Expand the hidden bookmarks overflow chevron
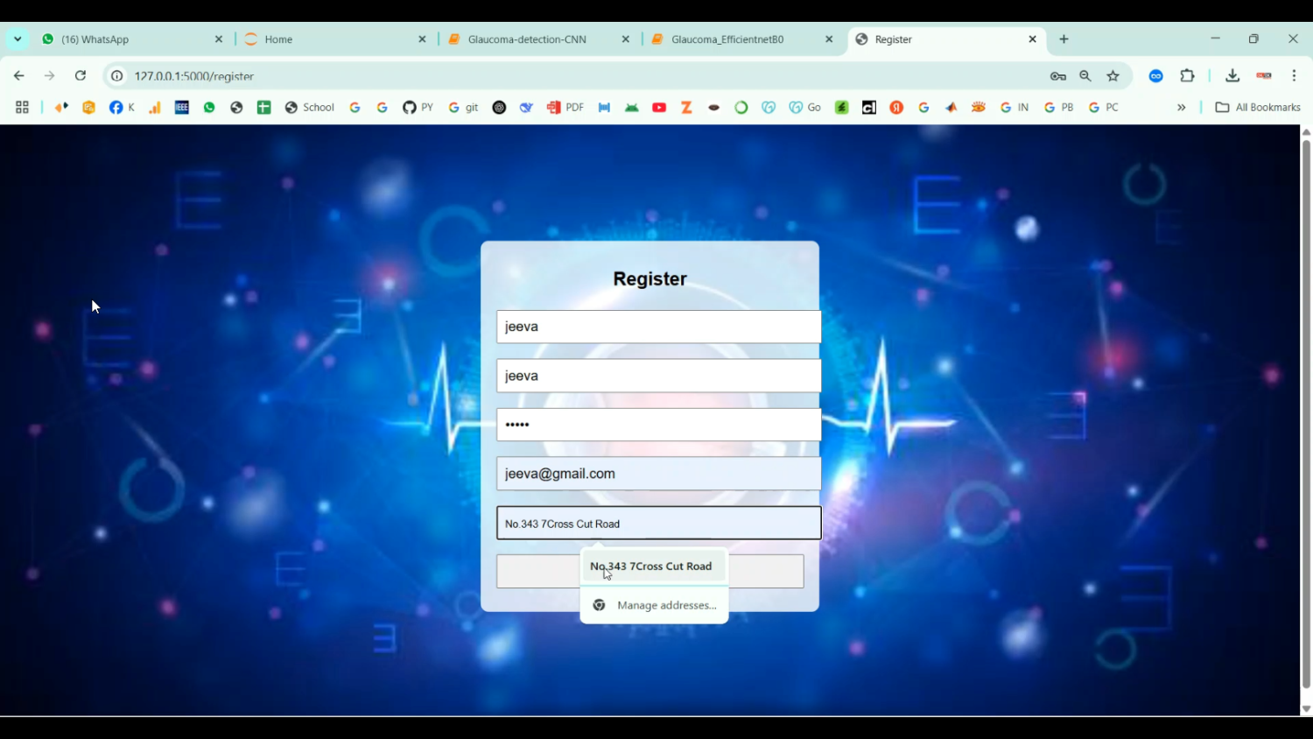The height and width of the screenshot is (739, 1313). (x=1181, y=108)
